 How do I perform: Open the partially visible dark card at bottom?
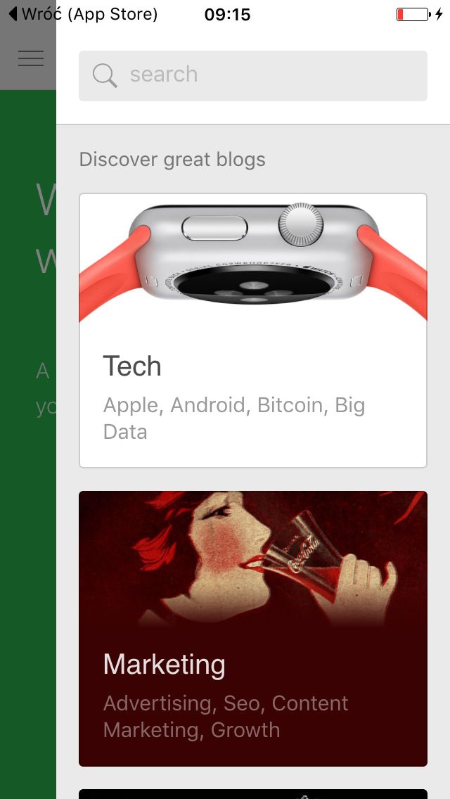click(x=253, y=794)
